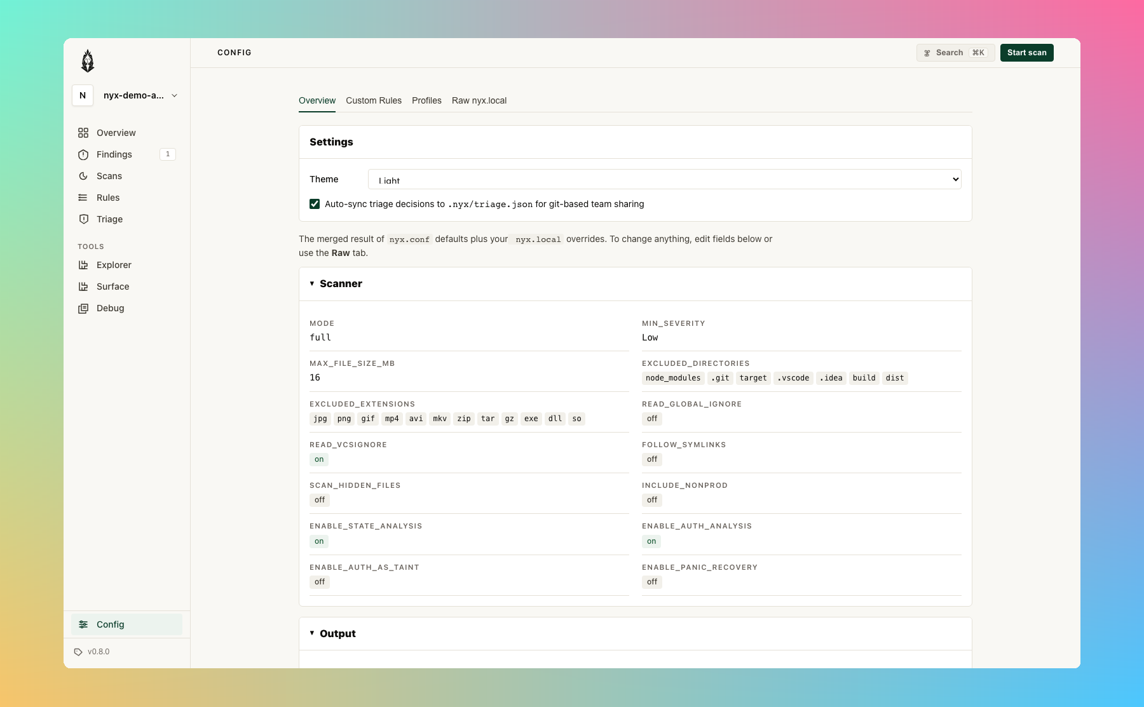The height and width of the screenshot is (707, 1144).
Task: Click the Findings count badge
Action: coord(168,154)
